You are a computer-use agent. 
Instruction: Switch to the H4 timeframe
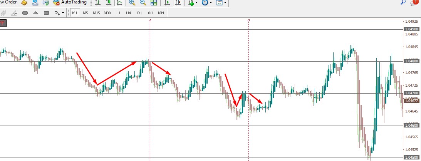click(129, 13)
